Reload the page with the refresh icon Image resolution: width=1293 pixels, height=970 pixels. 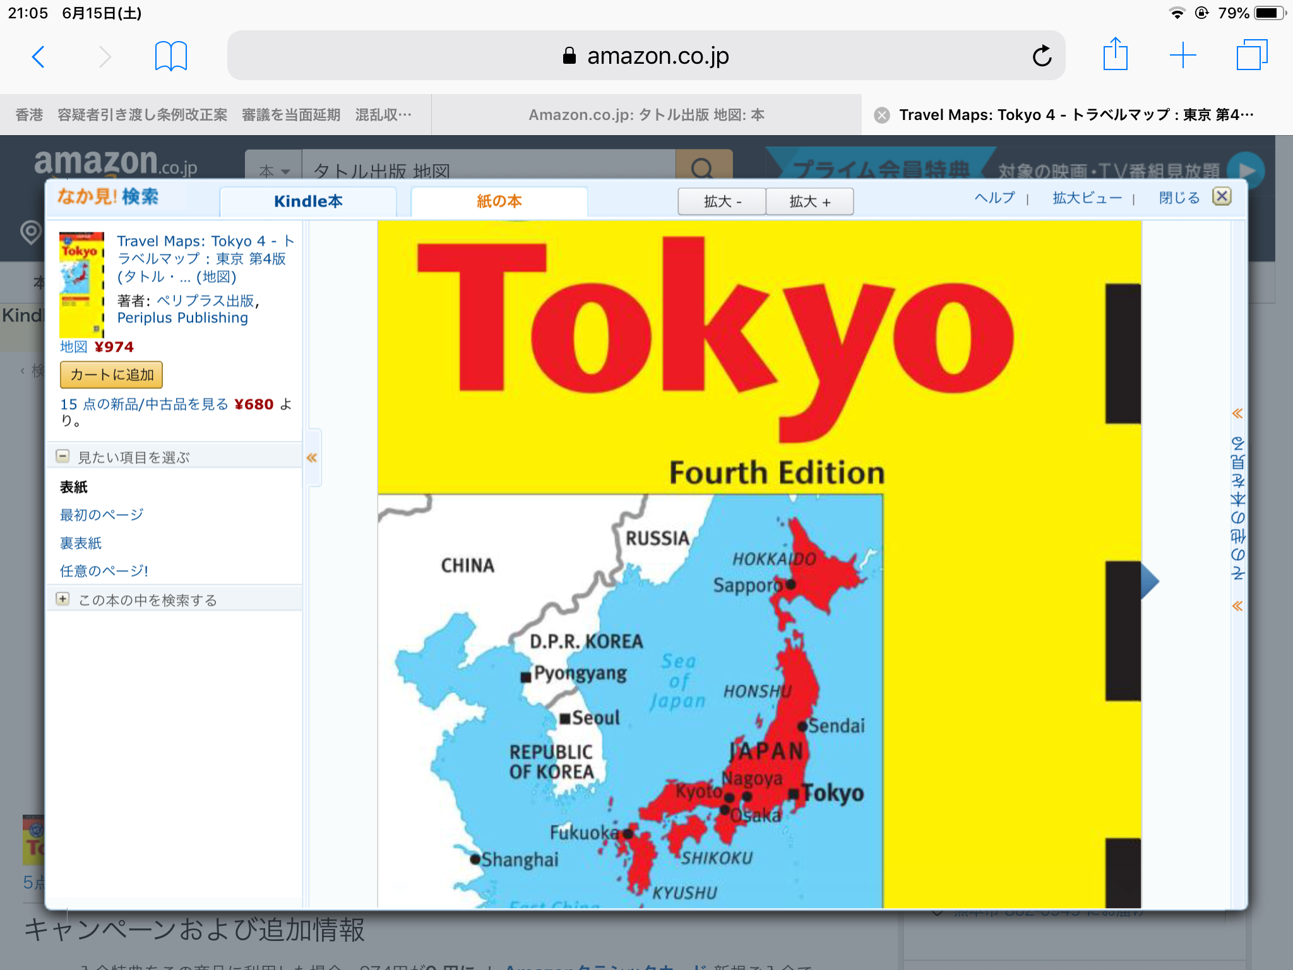[x=1042, y=56]
